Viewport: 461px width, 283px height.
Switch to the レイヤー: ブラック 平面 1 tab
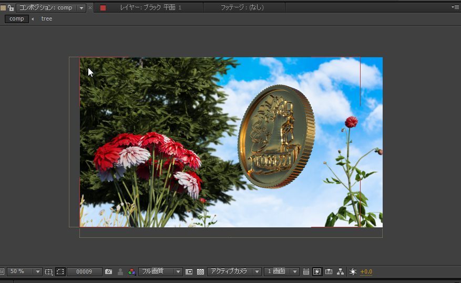coord(150,8)
